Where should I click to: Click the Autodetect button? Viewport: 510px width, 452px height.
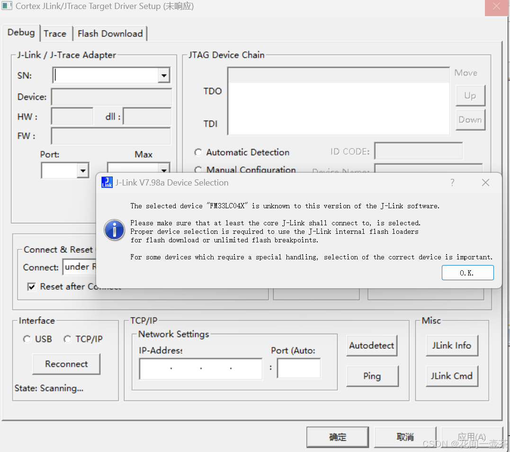[372, 346]
